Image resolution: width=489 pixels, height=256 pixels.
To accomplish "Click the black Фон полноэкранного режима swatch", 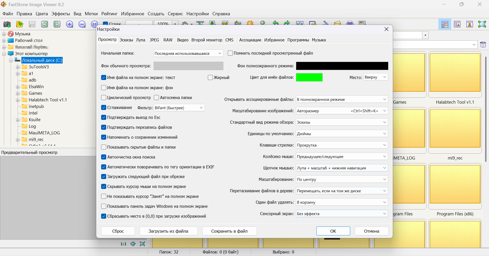I will [x=342, y=66].
